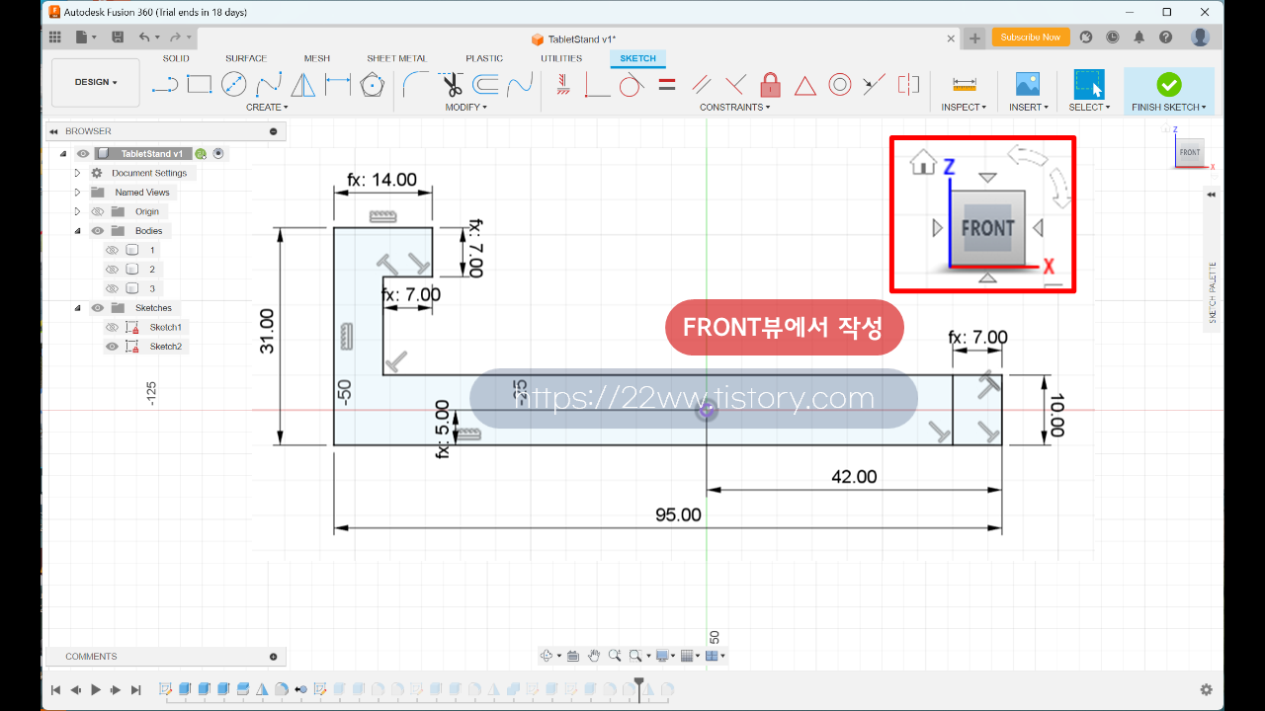Image resolution: width=1265 pixels, height=711 pixels.
Task: Open the MODIFY dropdown menu
Action: pyautogui.click(x=465, y=107)
